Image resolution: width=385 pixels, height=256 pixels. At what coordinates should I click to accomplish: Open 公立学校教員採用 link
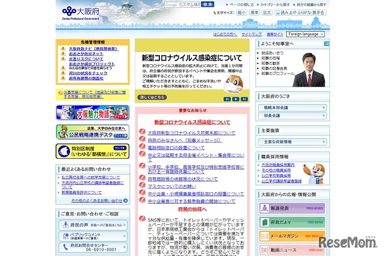[276, 176]
